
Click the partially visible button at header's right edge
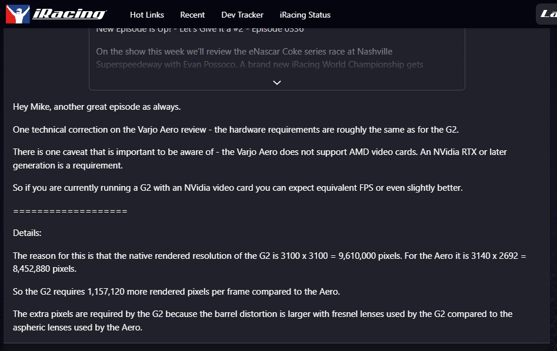[x=546, y=14]
